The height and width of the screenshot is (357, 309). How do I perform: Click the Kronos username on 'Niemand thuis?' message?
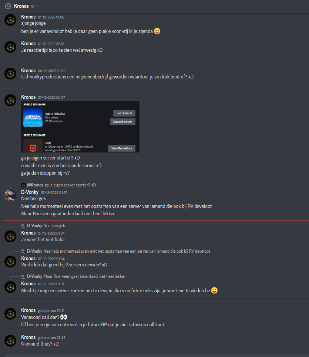point(28,337)
